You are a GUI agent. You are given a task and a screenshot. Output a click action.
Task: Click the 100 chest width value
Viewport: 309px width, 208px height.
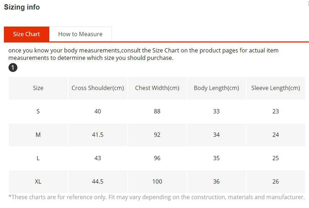[x=157, y=181]
